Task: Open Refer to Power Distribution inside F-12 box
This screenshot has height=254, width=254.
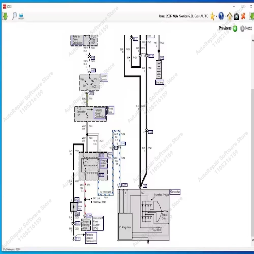Action: click(100, 113)
